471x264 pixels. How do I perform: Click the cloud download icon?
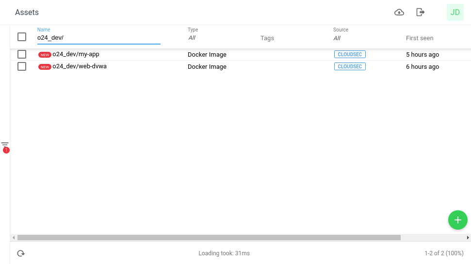[399, 12]
